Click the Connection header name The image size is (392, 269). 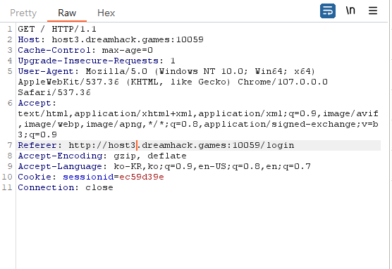point(46,187)
